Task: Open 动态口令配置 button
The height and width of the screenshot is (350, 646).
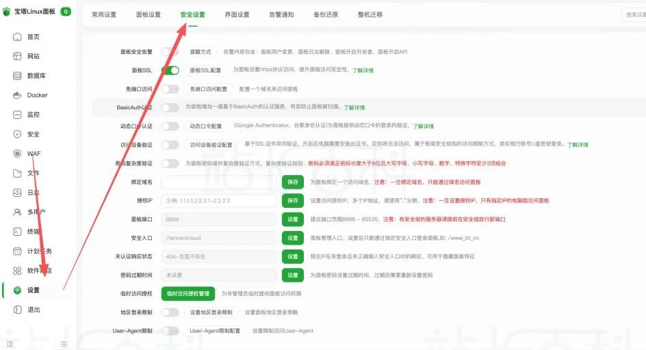Action: click(x=205, y=126)
